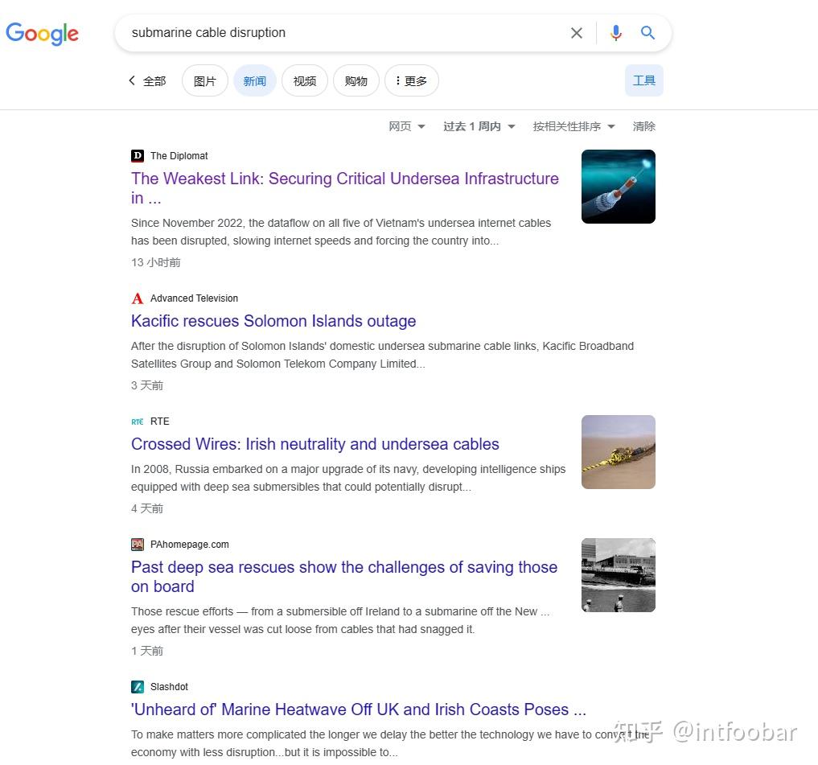Click The Diplomat favicon

pyautogui.click(x=138, y=155)
